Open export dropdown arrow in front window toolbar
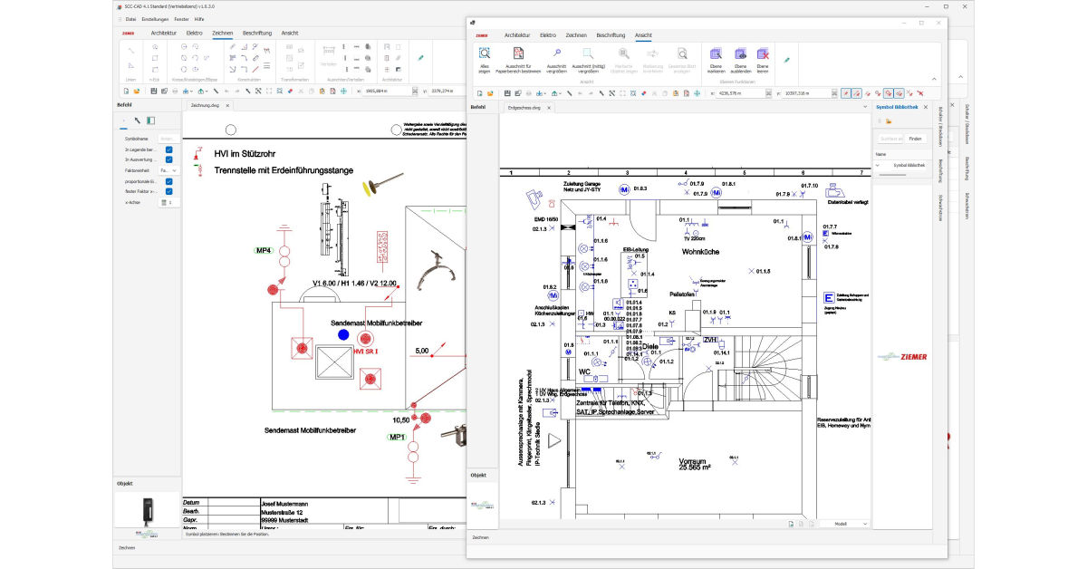Viewport: 1087px width, 569px height. (560, 93)
